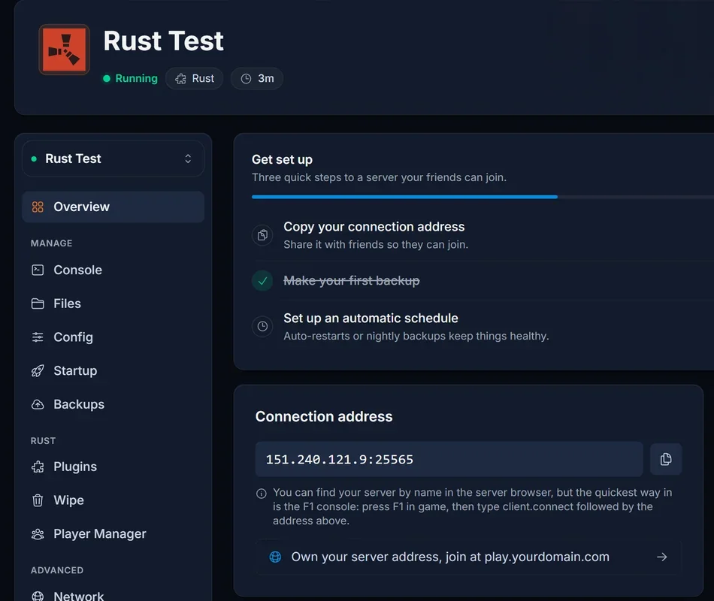This screenshot has width=714, height=601.
Task: Click the text Auto-restarts or nightly backups keep things healthy
Action: click(x=416, y=336)
